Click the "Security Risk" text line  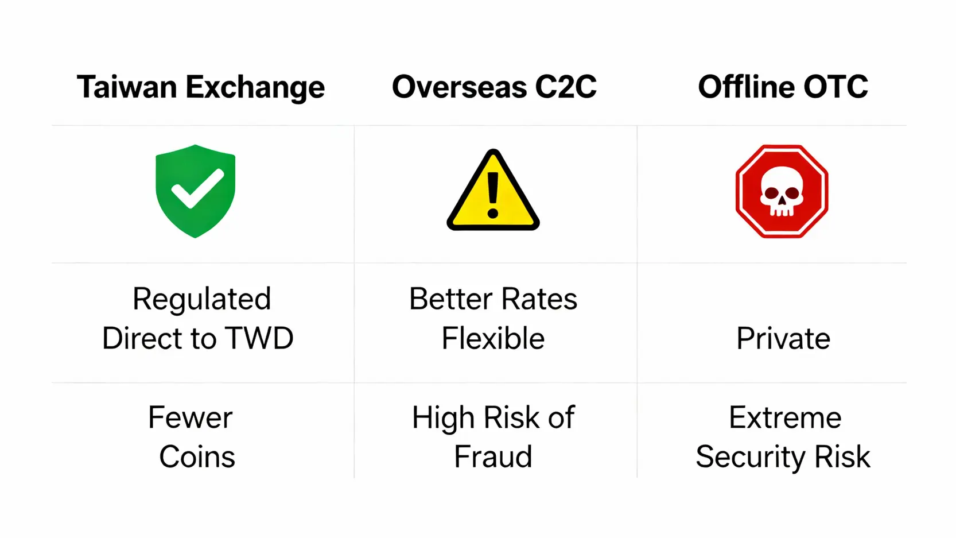783,457
